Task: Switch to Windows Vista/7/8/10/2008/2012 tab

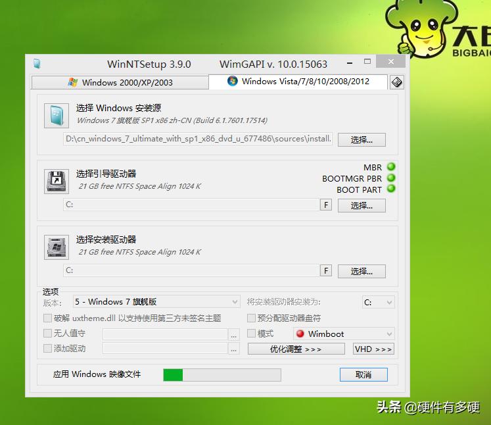Action: (x=298, y=82)
